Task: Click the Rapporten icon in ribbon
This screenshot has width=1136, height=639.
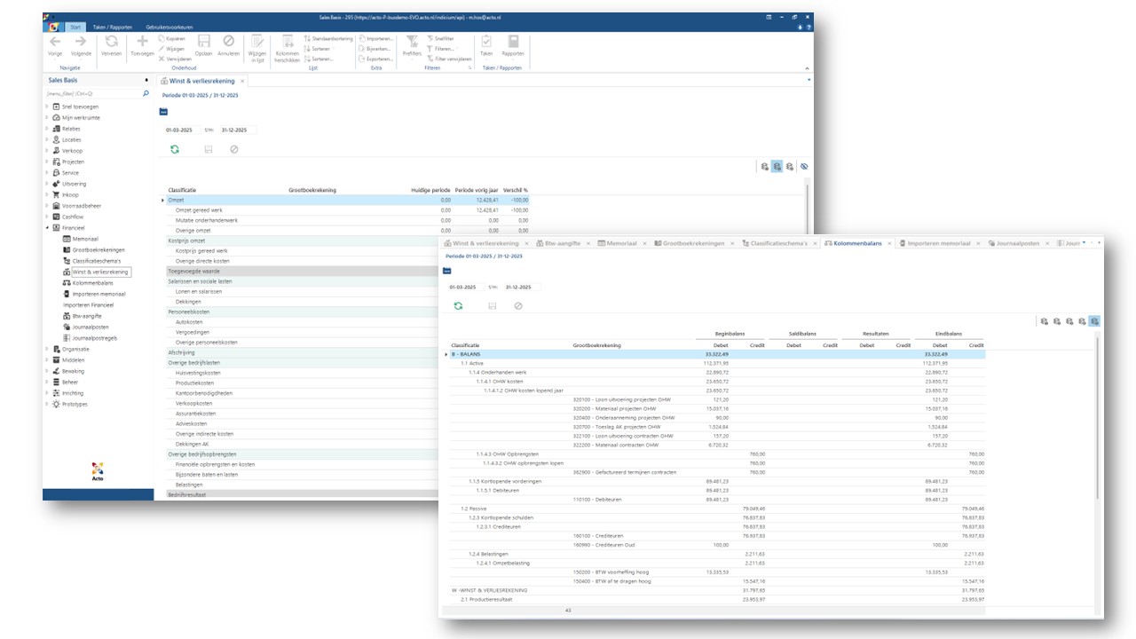Action: [513, 42]
